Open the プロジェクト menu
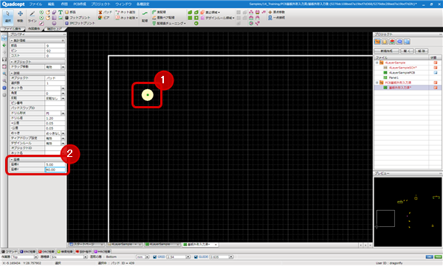Image resolution: width=443 pixels, height=266 pixels. point(100,4)
